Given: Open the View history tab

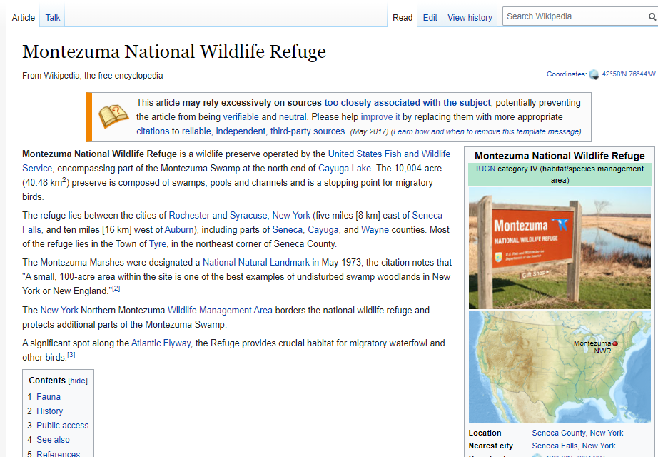Looking at the screenshot, I should (x=470, y=18).
